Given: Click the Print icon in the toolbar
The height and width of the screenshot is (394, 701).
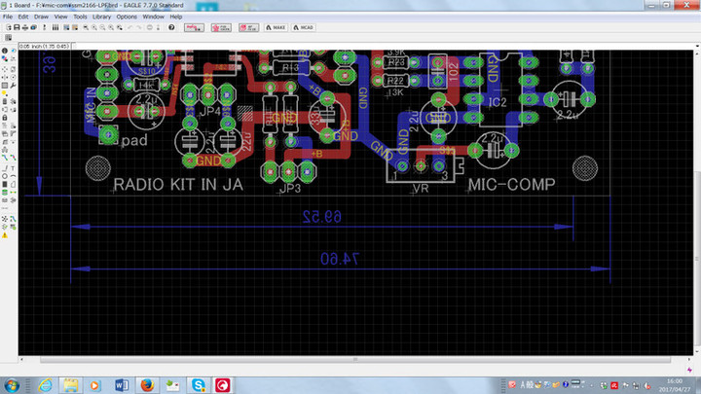Looking at the screenshot, I should click(27, 27).
